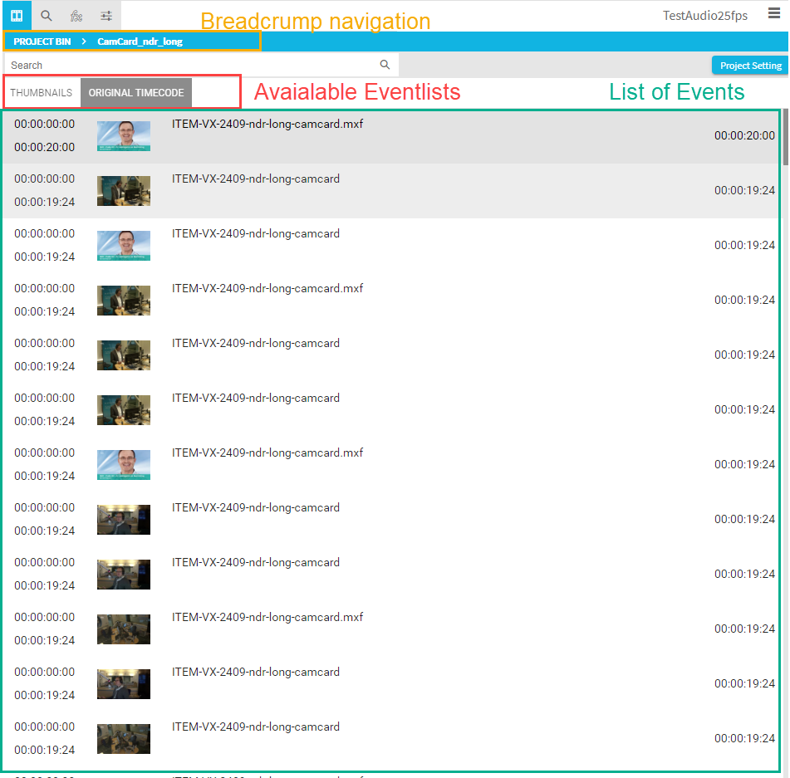Open the Project Bin film-strip icon tab
This screenshot has height=778, width=790.
(x=17, y=15)
